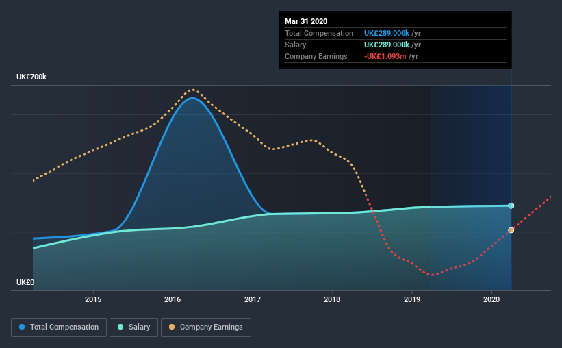Click the Salary UK£289.000k tooltip value
Viewport: 562px width, 348px height.
point(386,45)
